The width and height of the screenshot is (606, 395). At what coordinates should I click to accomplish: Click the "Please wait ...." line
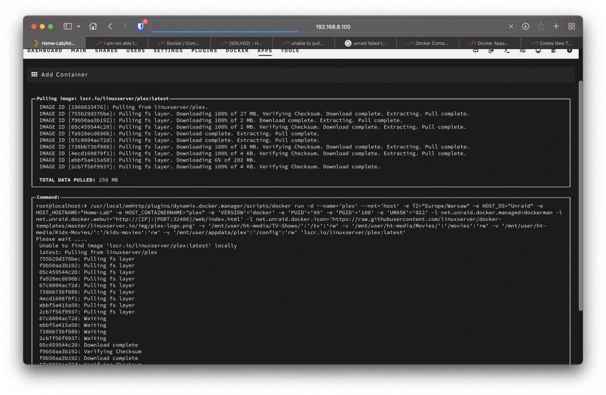point(61,239)
